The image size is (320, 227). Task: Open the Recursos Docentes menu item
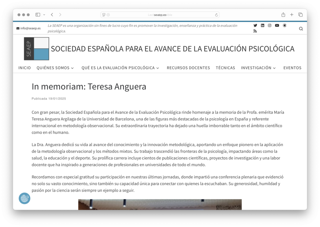tap(188, 68)
